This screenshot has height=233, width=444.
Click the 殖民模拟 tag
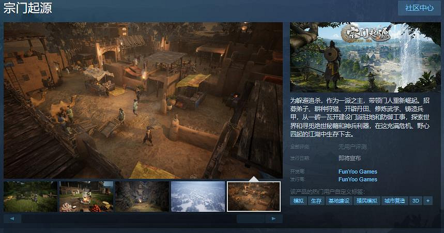[x=366, y=201]
